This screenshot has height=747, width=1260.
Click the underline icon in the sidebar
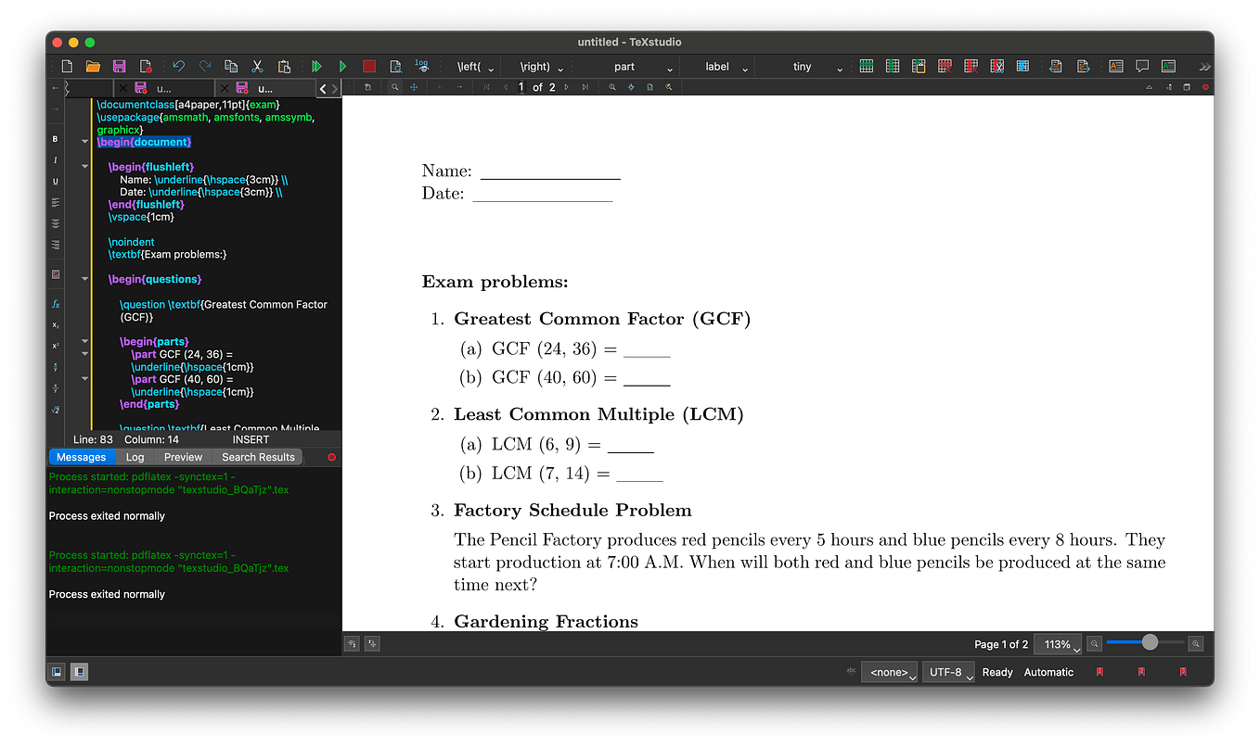coord(55,181)
